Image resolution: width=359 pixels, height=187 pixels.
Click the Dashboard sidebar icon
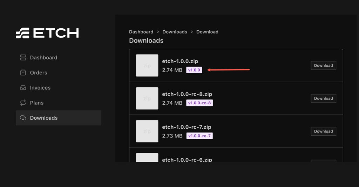[23, 58]
